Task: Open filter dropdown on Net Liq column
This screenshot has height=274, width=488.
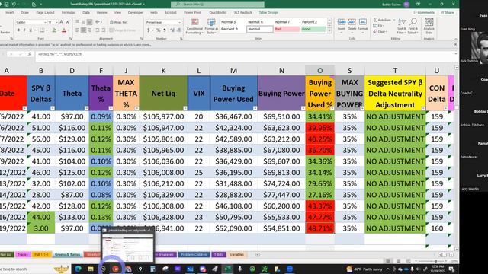Action: 185,108
